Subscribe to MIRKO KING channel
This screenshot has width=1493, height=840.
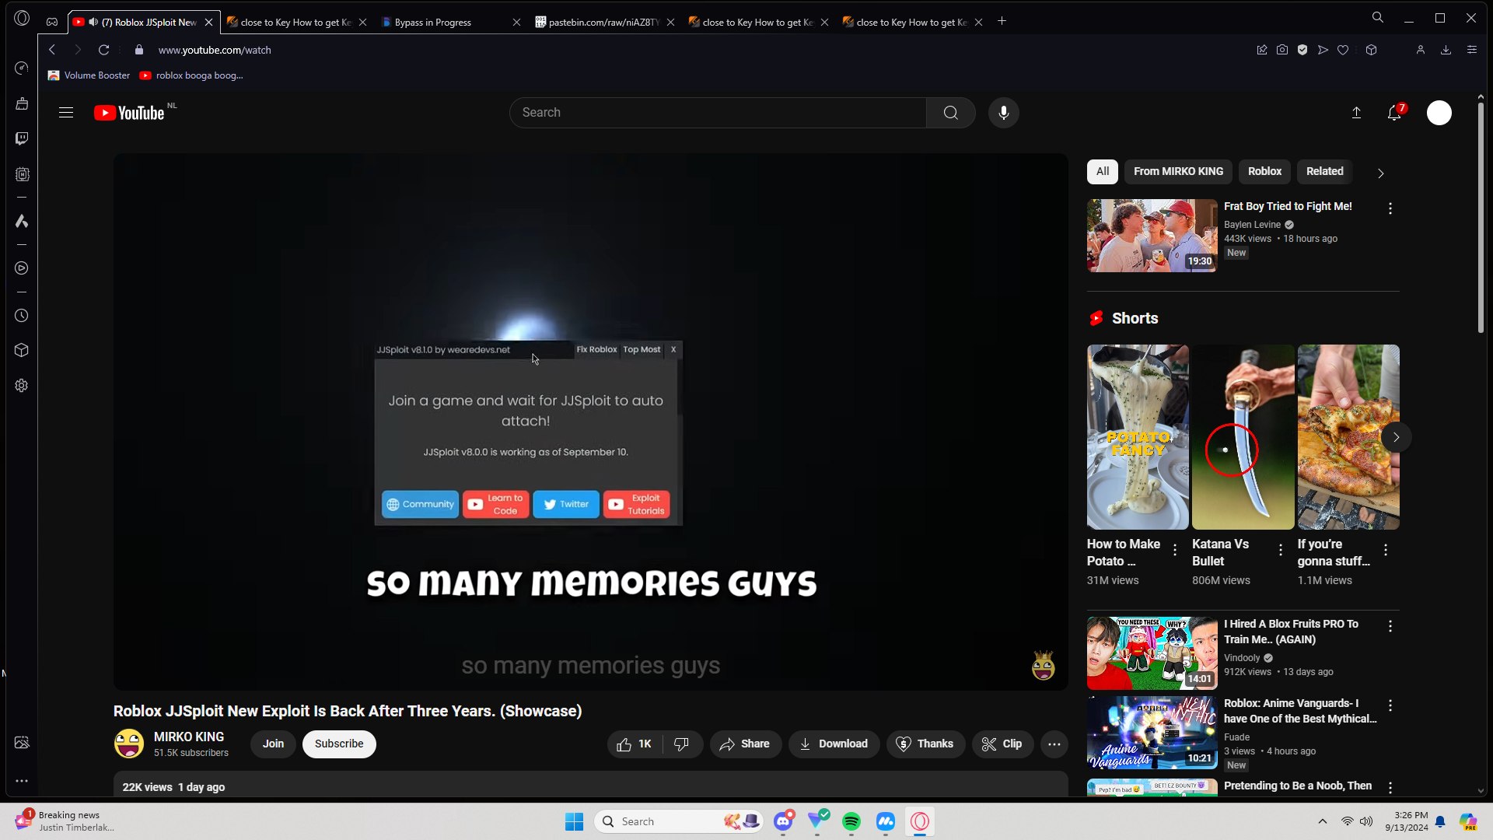tap(339, 744)
